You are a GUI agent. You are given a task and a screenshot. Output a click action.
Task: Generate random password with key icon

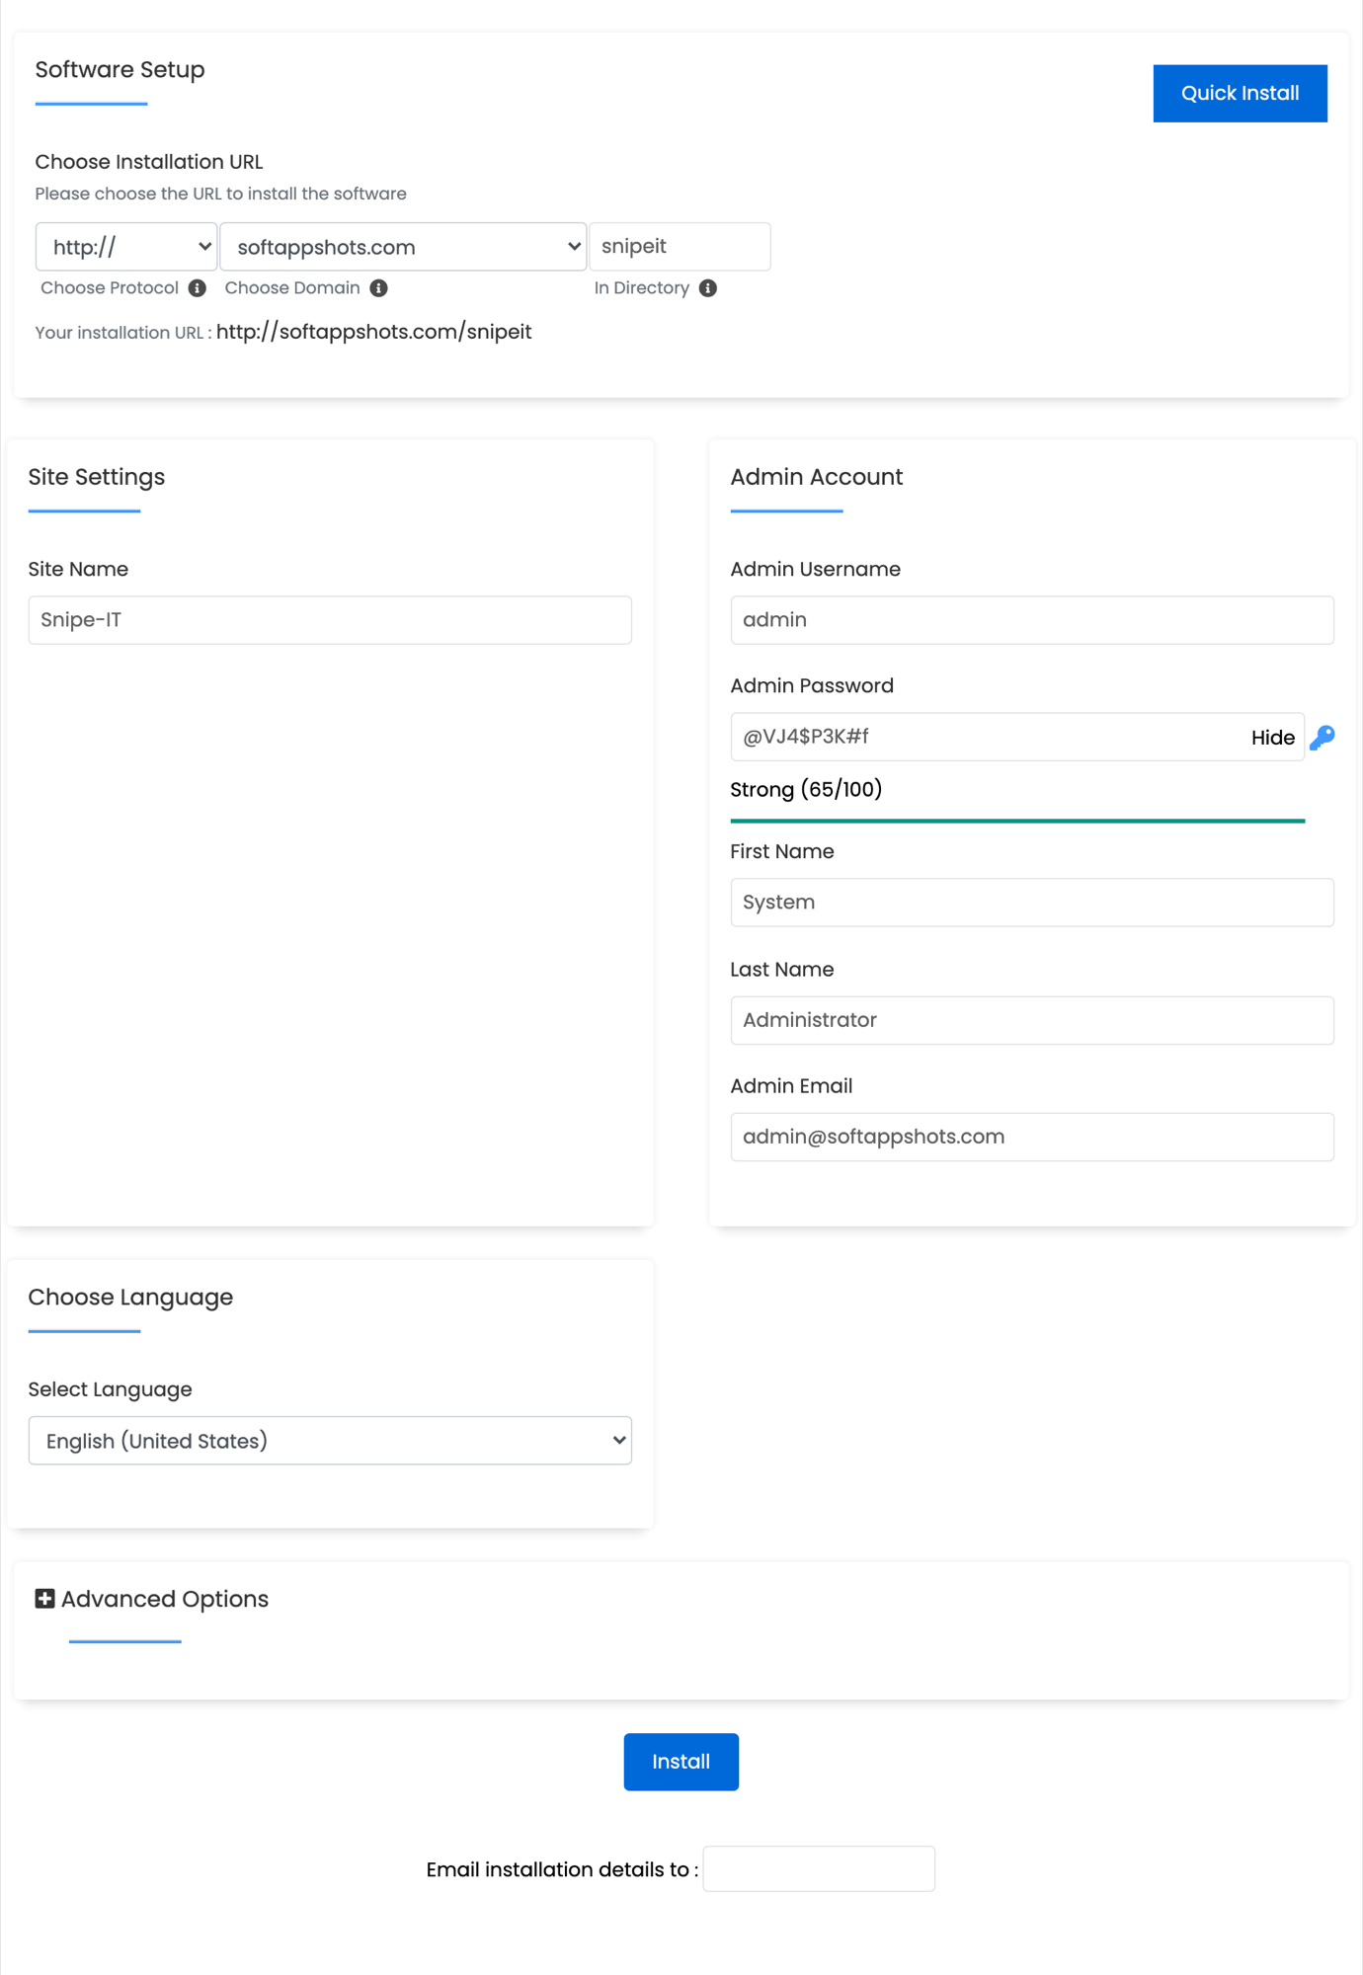coord(1322,738)
